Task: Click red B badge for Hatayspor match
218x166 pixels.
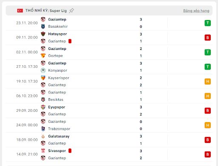Action: [208, 38]
